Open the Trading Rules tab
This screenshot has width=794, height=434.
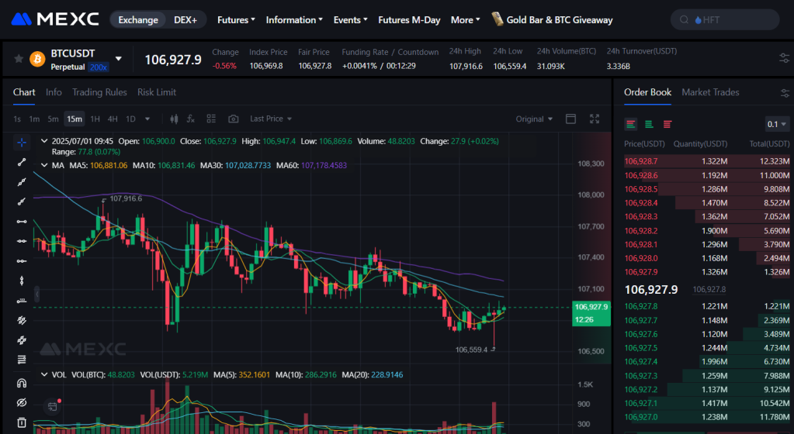click(x=99, y=92)
